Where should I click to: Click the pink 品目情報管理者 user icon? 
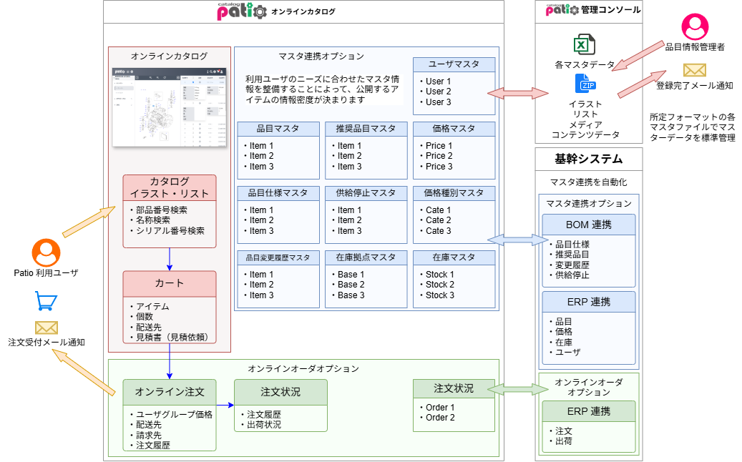point(695,26)
